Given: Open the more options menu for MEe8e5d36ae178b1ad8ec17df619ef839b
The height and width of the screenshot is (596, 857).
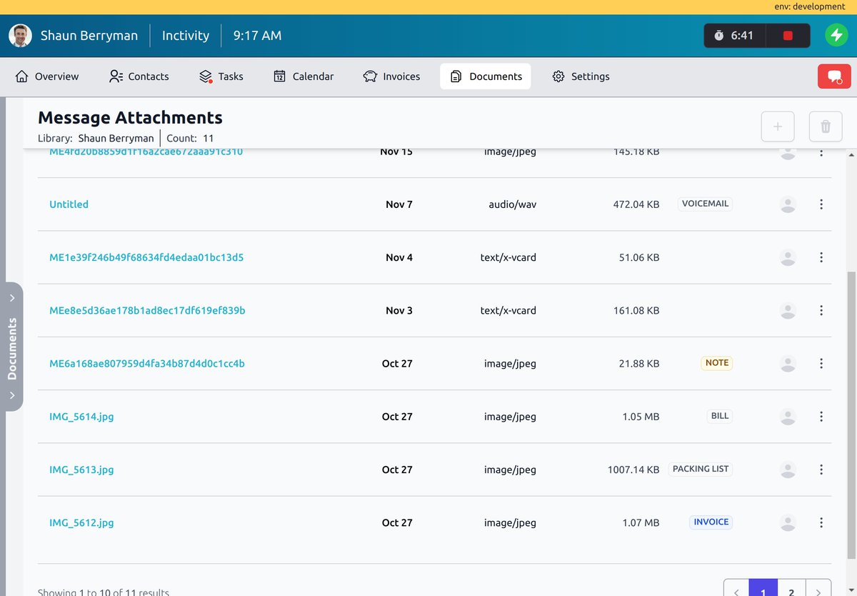Looking at the screenshot, I should tap(821, 310).
